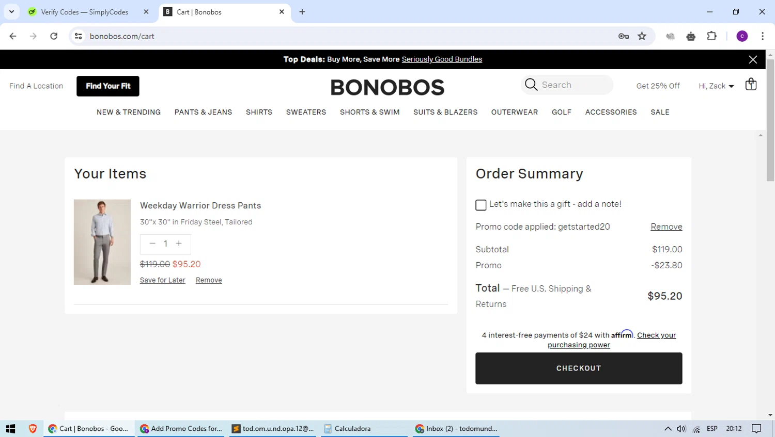Open the network icon in system tray

[696, 429]
